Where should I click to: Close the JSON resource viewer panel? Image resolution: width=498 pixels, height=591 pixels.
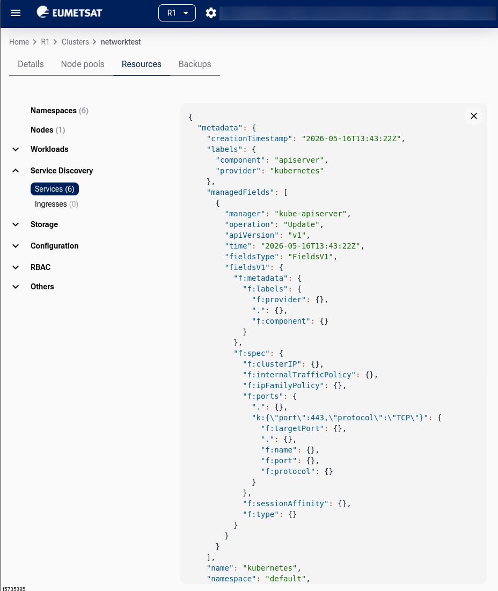473,116
